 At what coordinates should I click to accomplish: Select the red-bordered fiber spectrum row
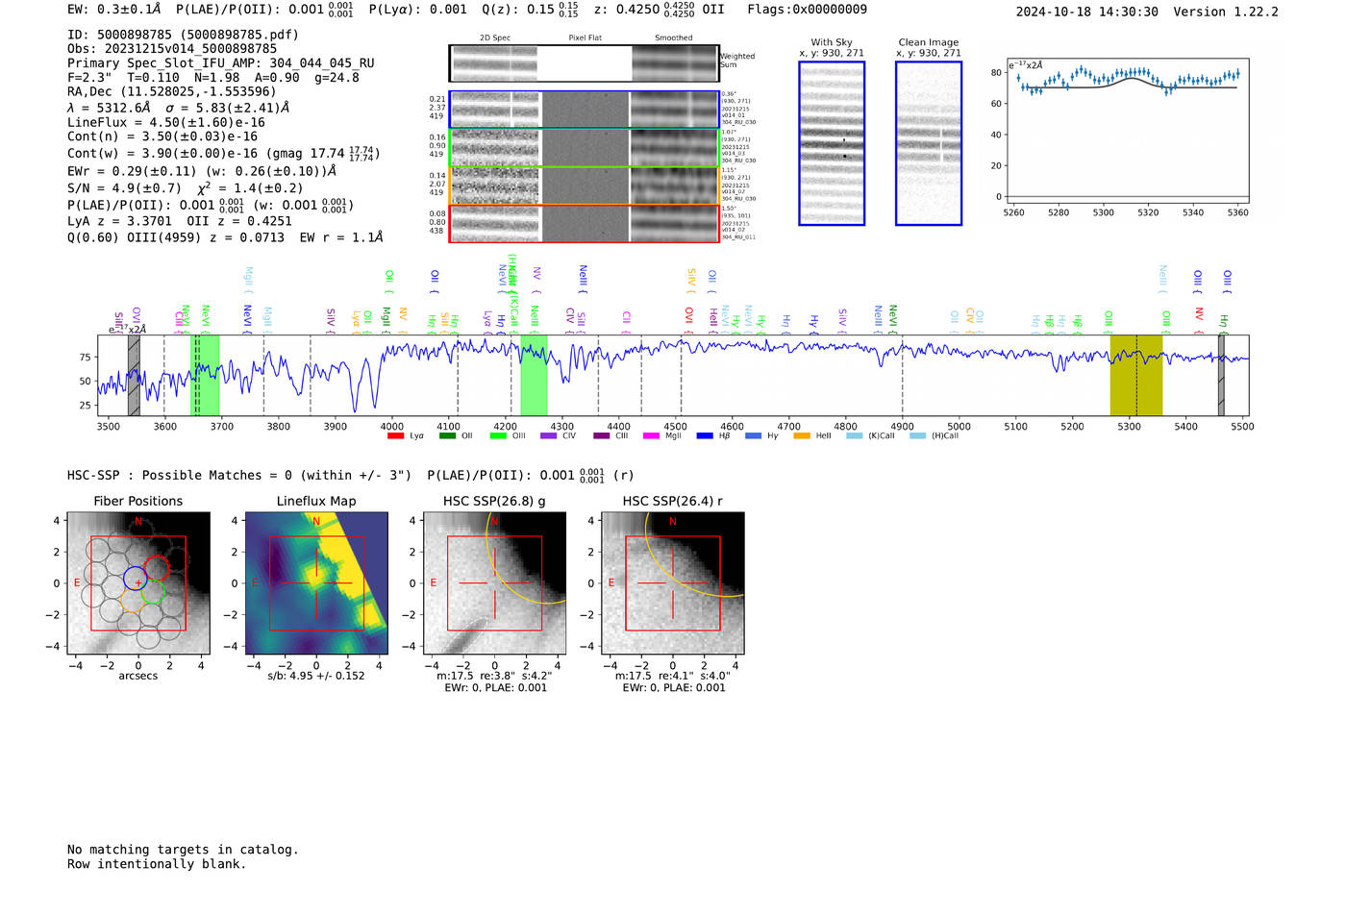[x=584, y=223]
